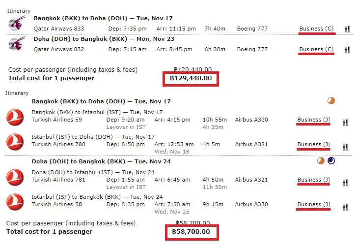Click the Turkish Airlines logo for flight 59
This screenshot has height=249, width=358.
[x=15, y=118]
